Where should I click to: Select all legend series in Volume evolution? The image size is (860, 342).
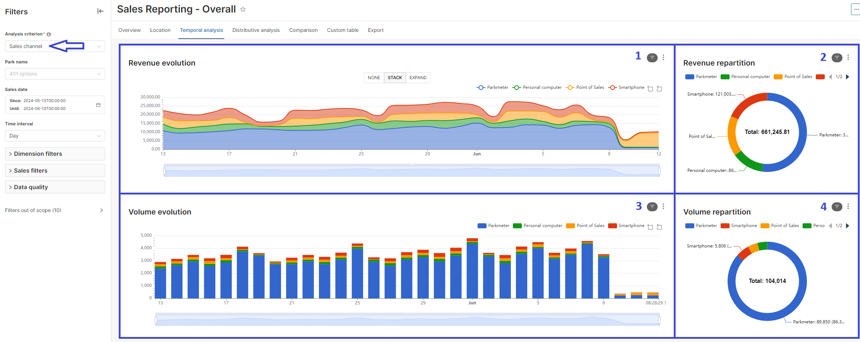650,227
